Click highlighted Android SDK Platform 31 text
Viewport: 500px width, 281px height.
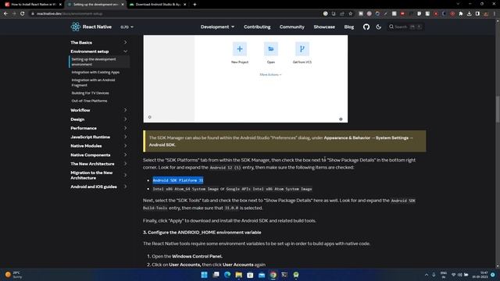coord(178,180)
